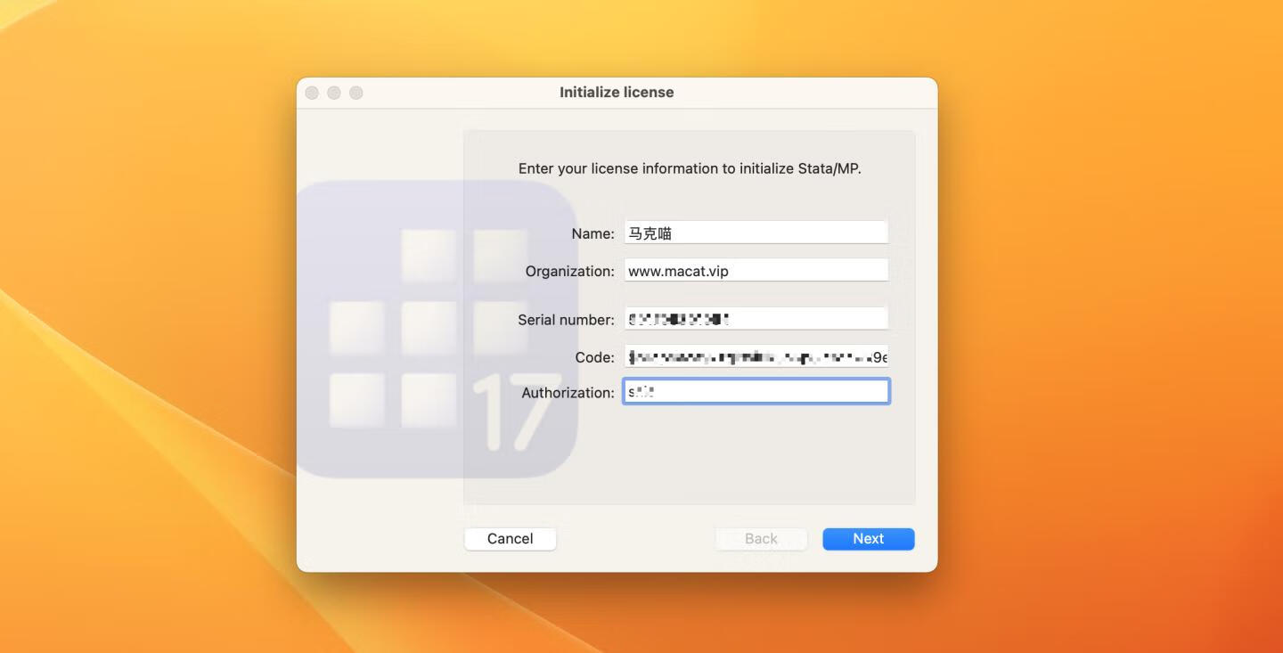Click the 'Code:' label
The height and width of the screenshot is (653, 1283).
coord(594,357)
